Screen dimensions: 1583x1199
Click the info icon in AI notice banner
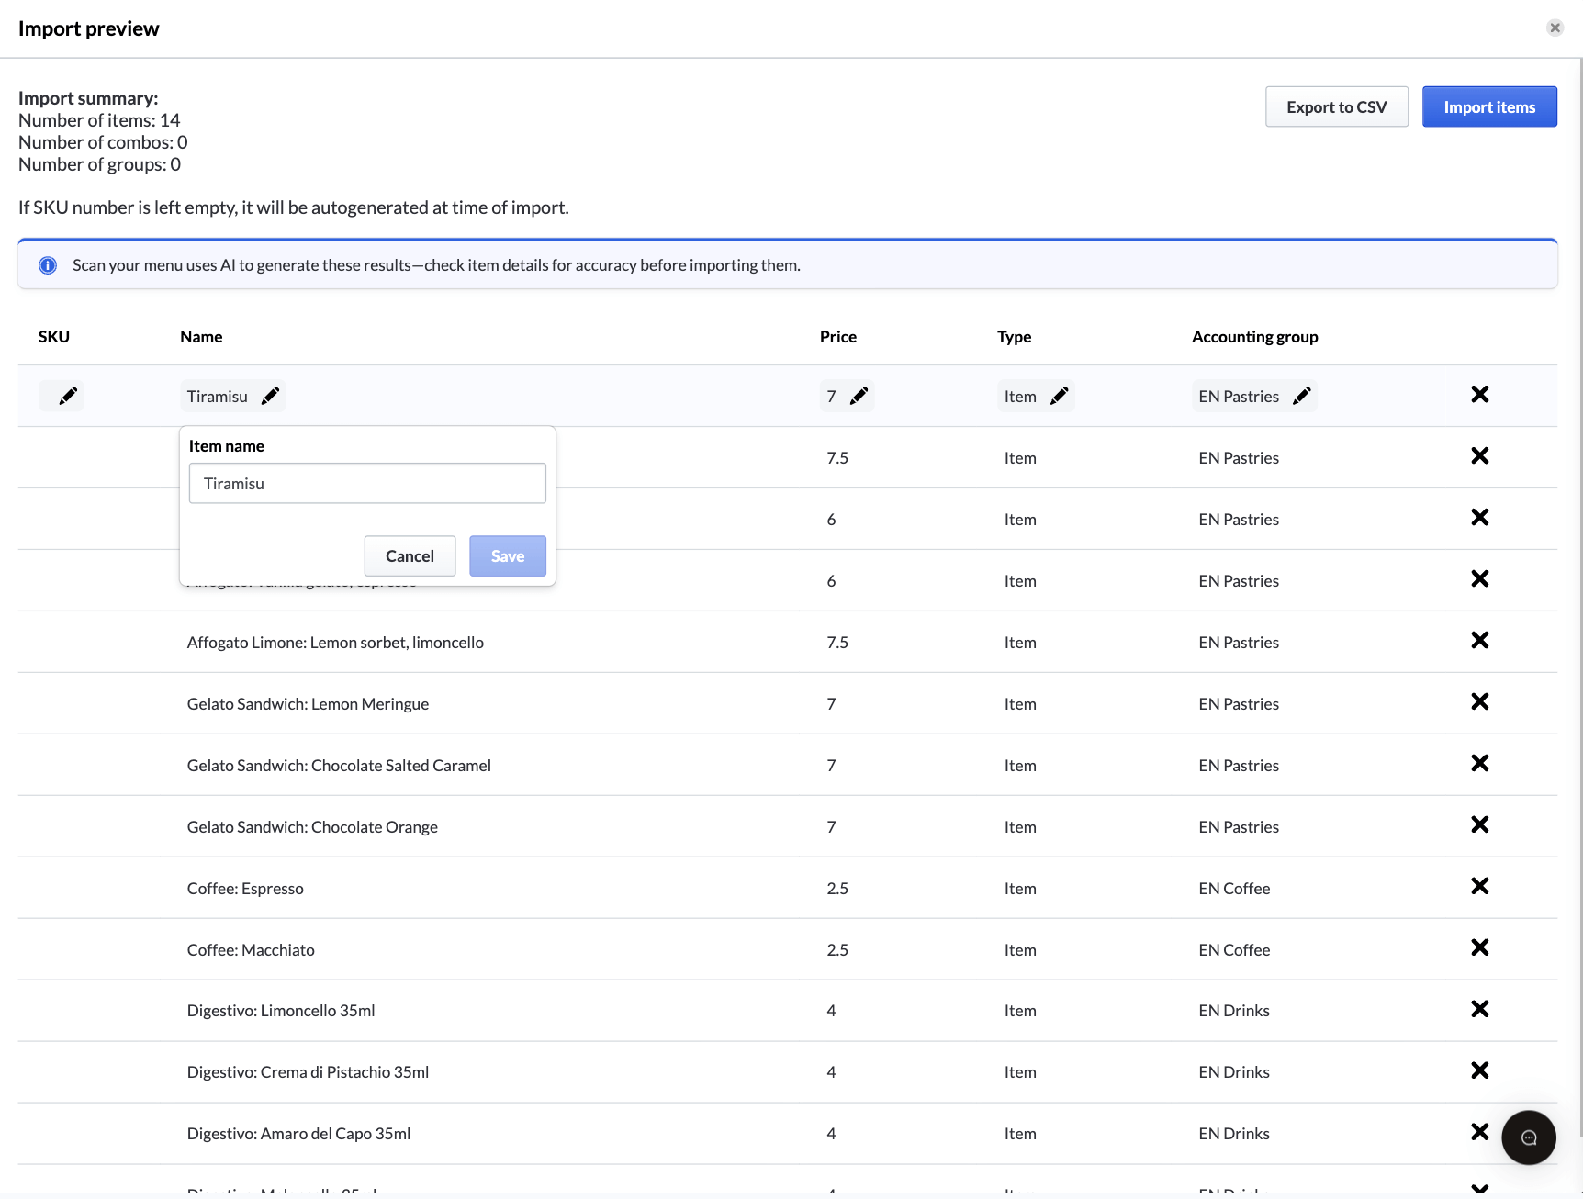tap(48, 265)
